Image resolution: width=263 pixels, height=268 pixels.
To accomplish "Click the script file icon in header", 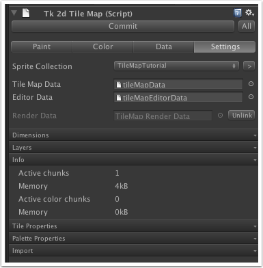I will pos(26,13).
